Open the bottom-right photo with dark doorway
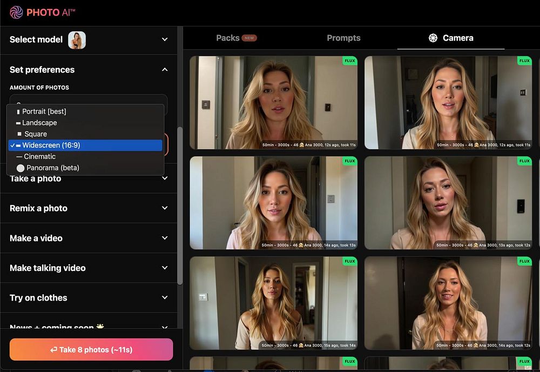 pos(448,303)
